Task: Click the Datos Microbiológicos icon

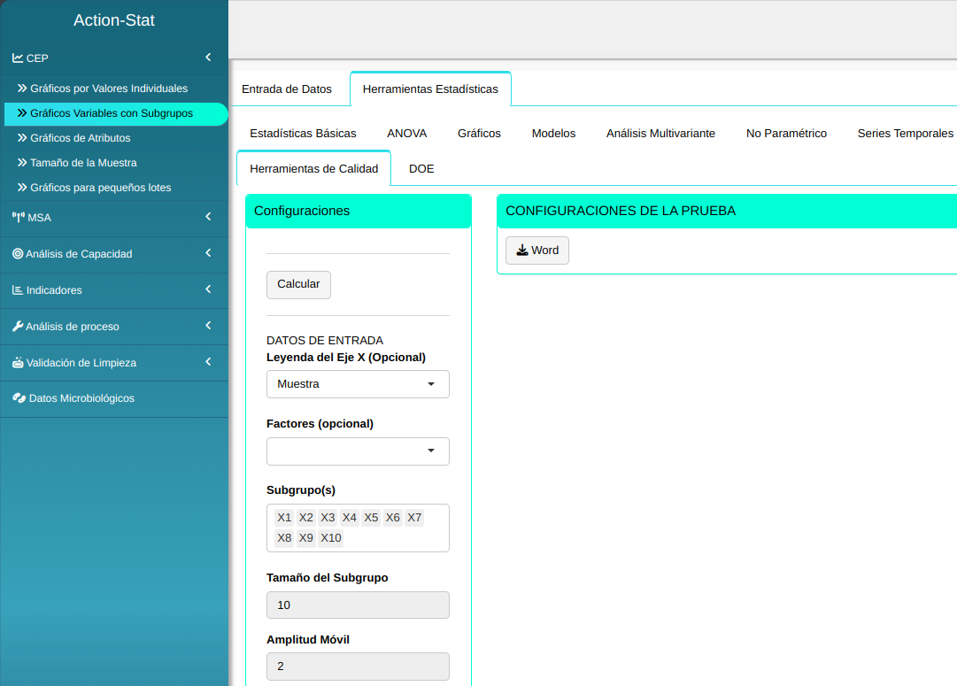Action: pyautogui.click(x=19, y=398)
